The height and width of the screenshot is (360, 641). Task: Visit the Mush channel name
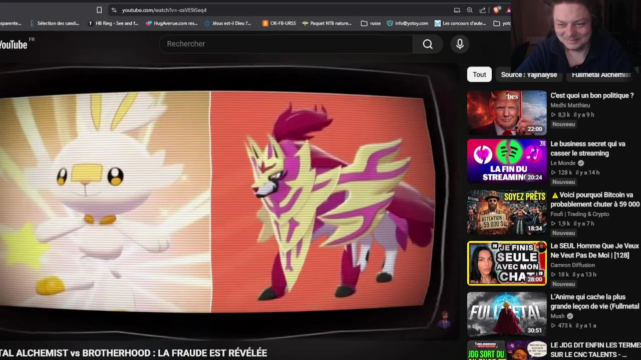tap(557, 316)
